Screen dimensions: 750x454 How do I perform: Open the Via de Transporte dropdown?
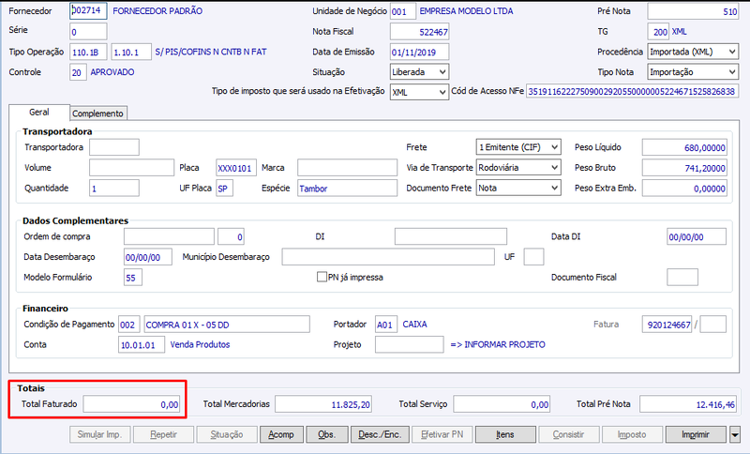pos(518,168)
